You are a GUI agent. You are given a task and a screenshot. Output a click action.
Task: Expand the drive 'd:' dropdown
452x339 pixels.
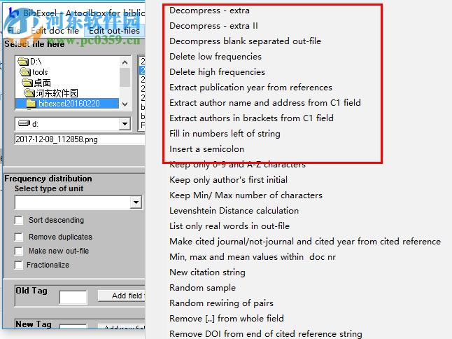click(125, 124)
